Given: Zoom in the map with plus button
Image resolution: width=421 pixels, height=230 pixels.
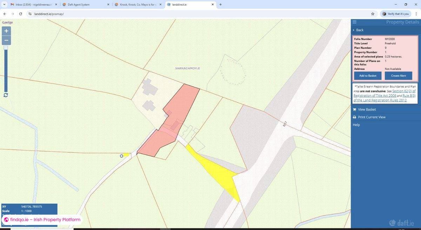Looking at the screenshot, I should 6,31.
